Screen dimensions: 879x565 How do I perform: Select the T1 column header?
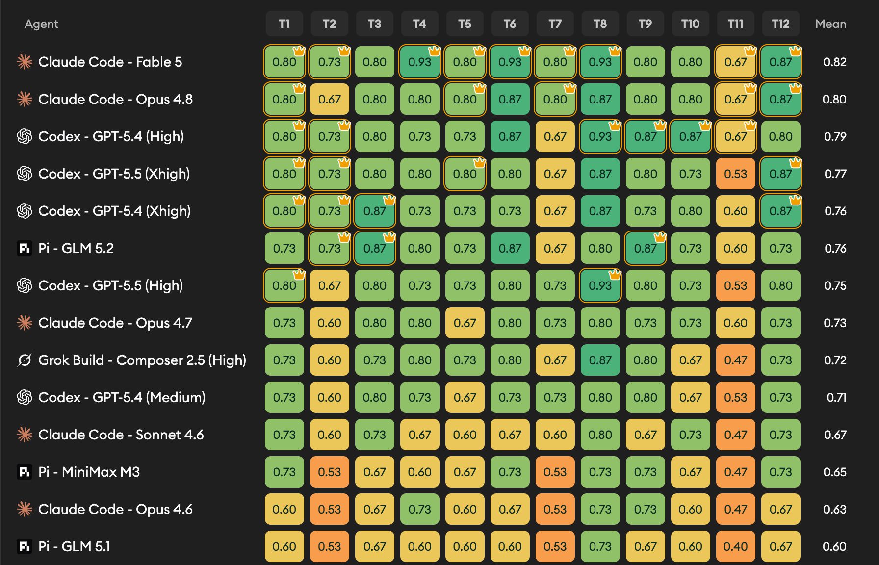[x=284, y=24]
